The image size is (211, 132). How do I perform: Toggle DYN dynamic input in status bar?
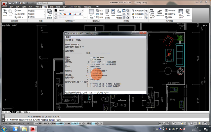point(85,123)
